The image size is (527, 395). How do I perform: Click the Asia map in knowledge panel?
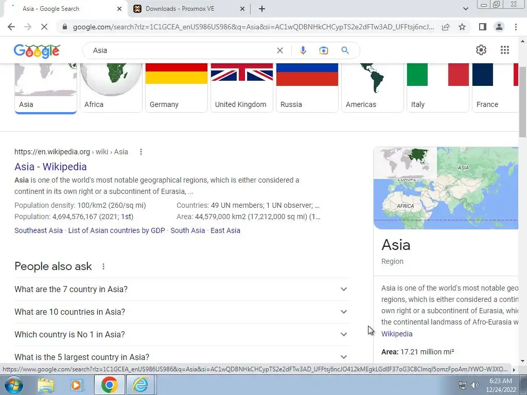[446, 188]
